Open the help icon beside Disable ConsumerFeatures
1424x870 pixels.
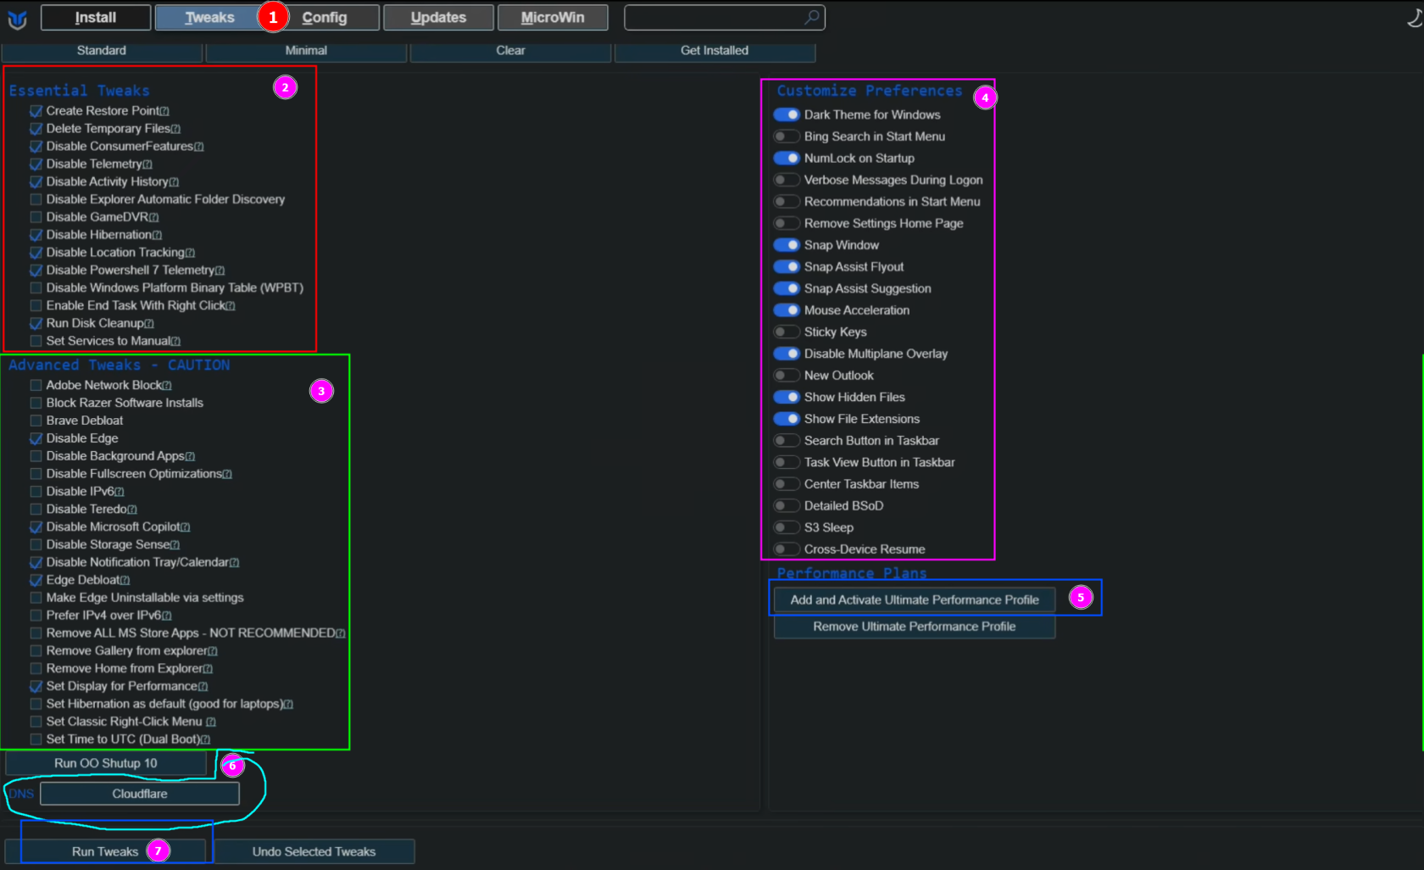click(199, 147)
